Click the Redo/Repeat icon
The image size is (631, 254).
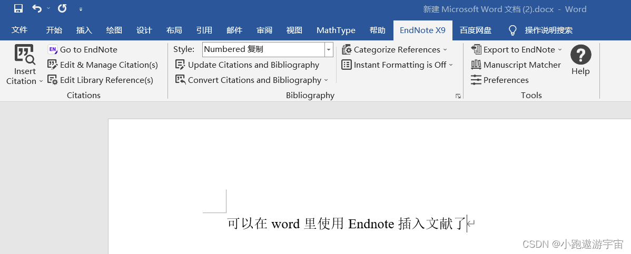[x=62, y=8]
